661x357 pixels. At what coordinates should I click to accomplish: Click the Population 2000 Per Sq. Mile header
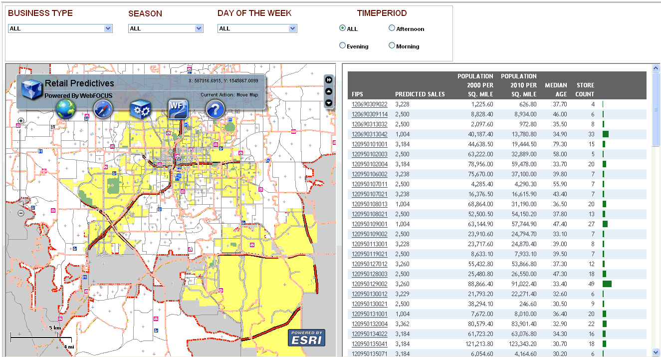point(475,85)
